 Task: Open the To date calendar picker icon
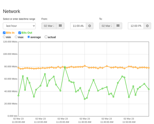click(x=118, y=26)
